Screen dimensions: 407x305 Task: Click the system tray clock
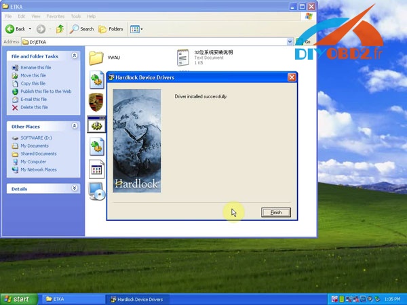(393, 300)
